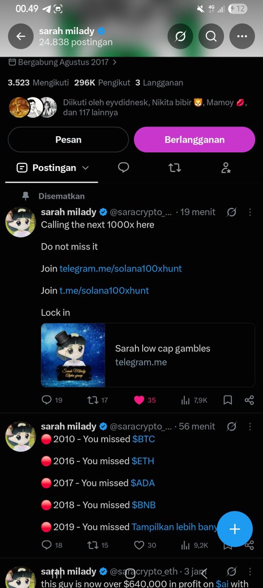
Task: Tap the Grok icon in profile header
Action: tap(180, 36)
